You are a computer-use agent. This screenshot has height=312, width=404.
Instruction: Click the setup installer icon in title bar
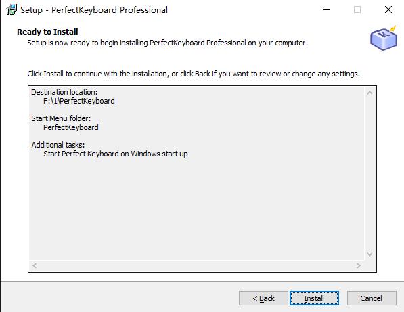tap(12, 9)
